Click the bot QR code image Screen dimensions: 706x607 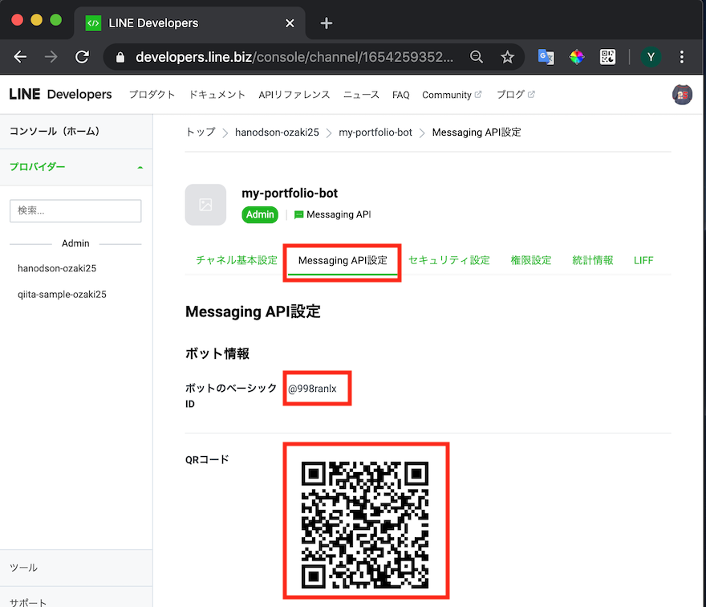(365, 525)
